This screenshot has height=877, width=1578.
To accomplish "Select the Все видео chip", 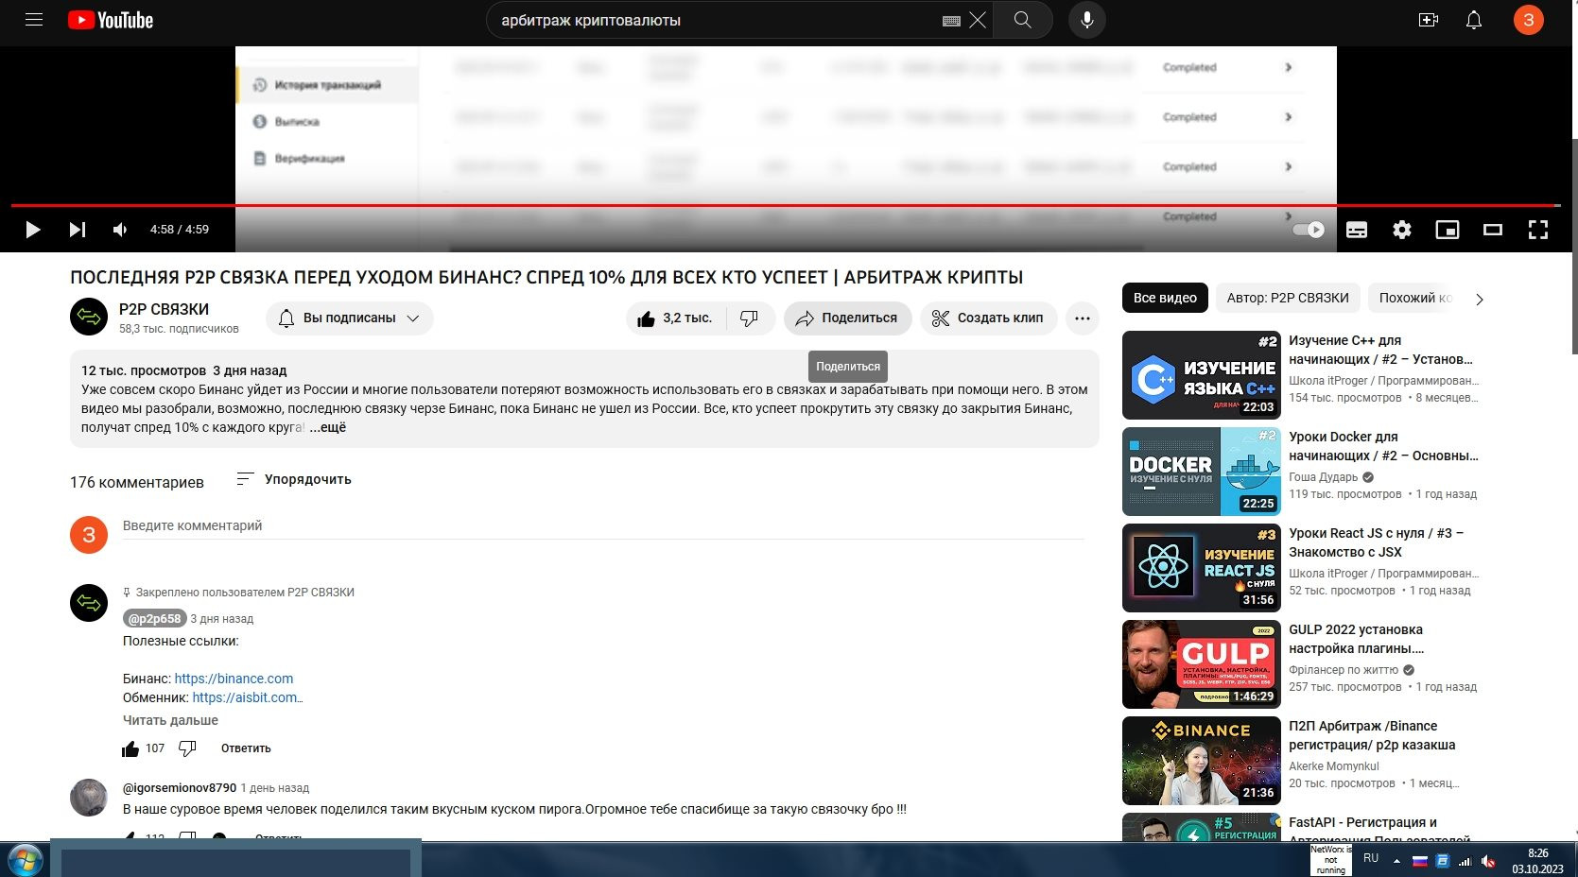I will click(x=1165, y=298).
